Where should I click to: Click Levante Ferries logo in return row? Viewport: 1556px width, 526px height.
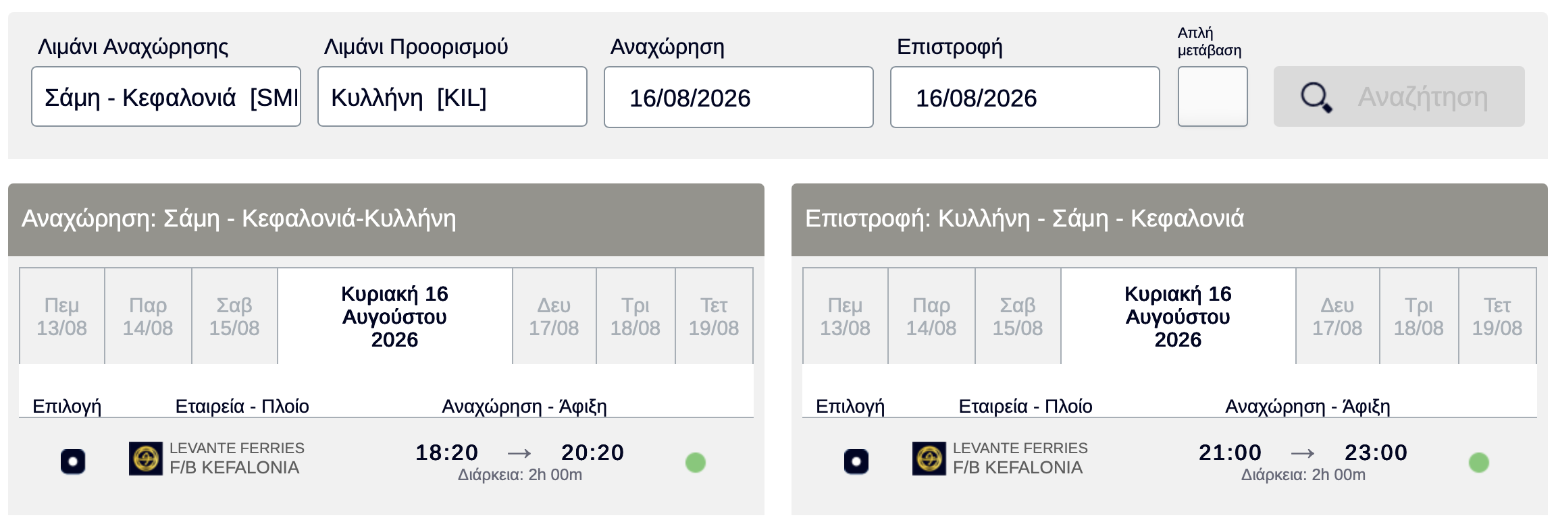coord(929,459)
